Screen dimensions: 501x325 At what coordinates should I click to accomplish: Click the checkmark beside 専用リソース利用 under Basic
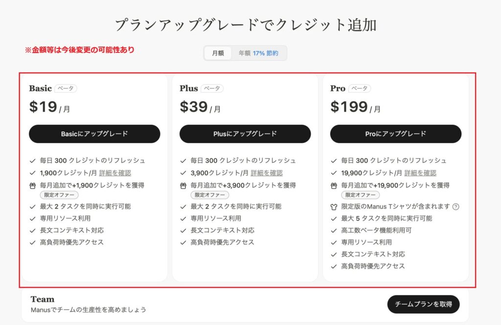tap(33, 218)
